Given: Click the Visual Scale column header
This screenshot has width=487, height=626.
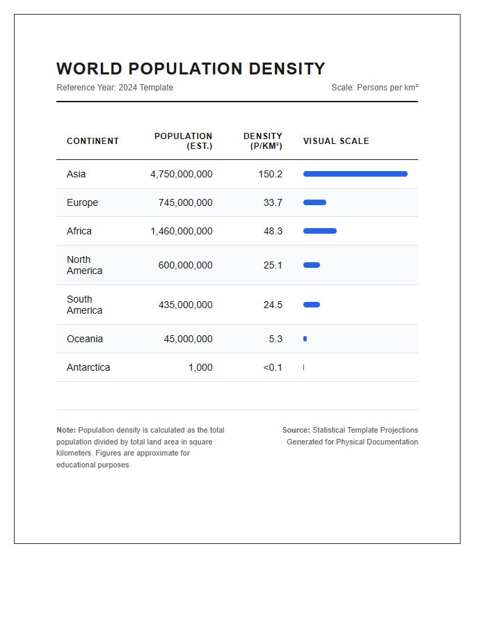Looking at the screenshot, I should 336,141.
